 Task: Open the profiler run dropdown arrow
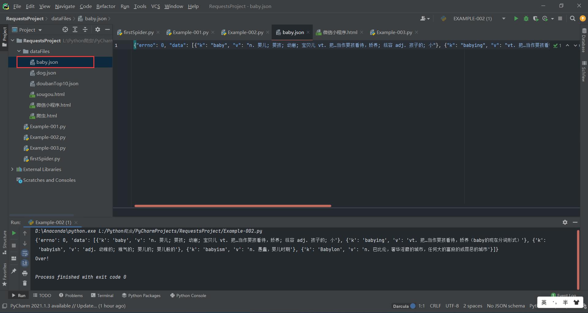pyautogui.click(x=552, y=19)
